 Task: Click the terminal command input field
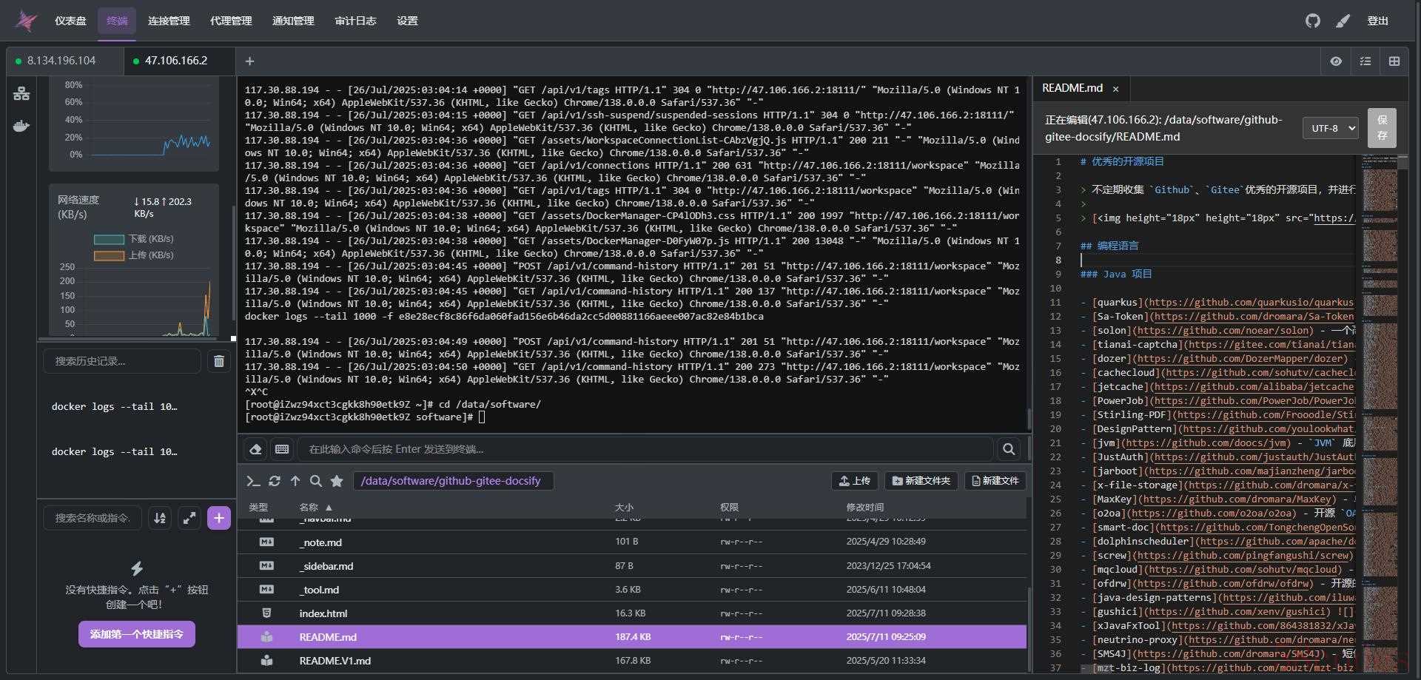coord(645,449)
